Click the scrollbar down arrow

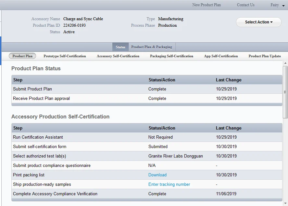click(x=285, y=203)
